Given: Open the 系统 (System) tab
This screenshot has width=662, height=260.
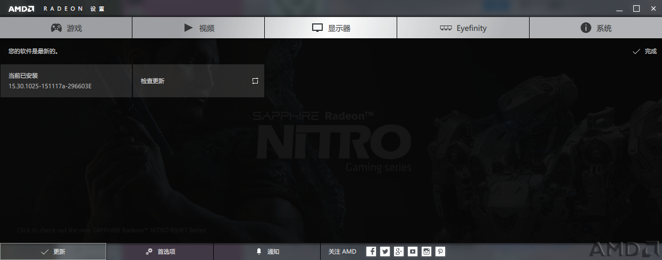Looking at the screenshot, I should click(x=596, y=28).
